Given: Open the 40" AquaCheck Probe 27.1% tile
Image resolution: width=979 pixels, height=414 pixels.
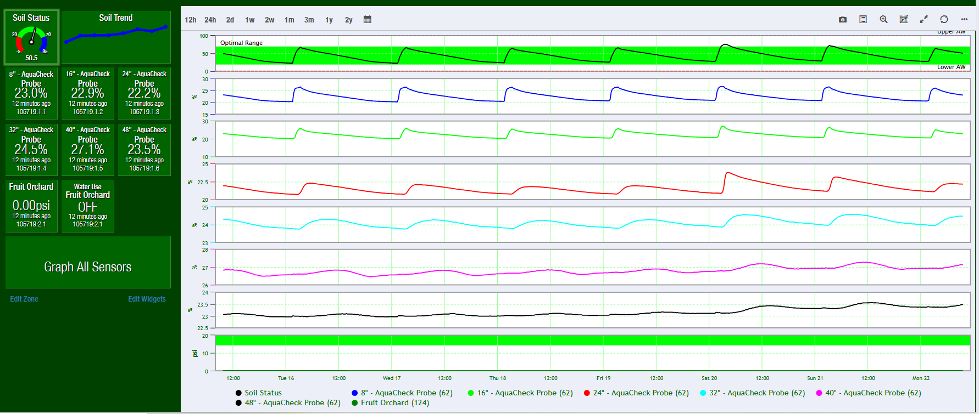Looking at the screenshot, I should [88, 150].
